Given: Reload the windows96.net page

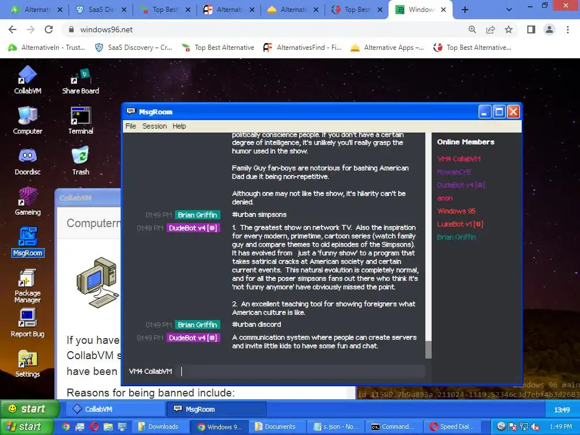Looking at the screenshot, I should coord(49,29).
